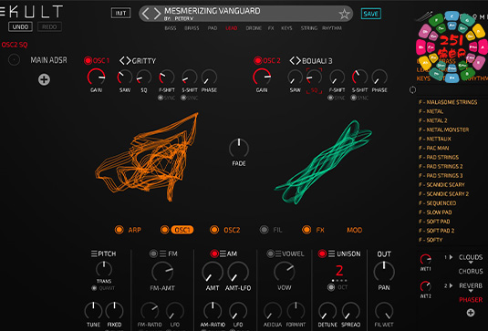
Task: Disable the AM module
Action: point(214,253)
